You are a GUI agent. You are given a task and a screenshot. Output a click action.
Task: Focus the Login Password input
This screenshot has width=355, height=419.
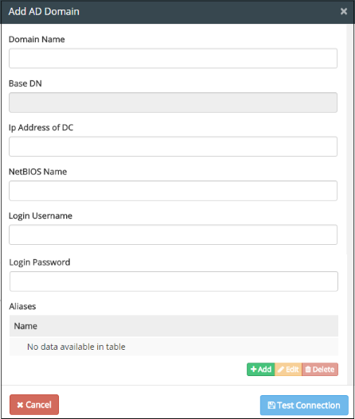[x=174, y=281]
